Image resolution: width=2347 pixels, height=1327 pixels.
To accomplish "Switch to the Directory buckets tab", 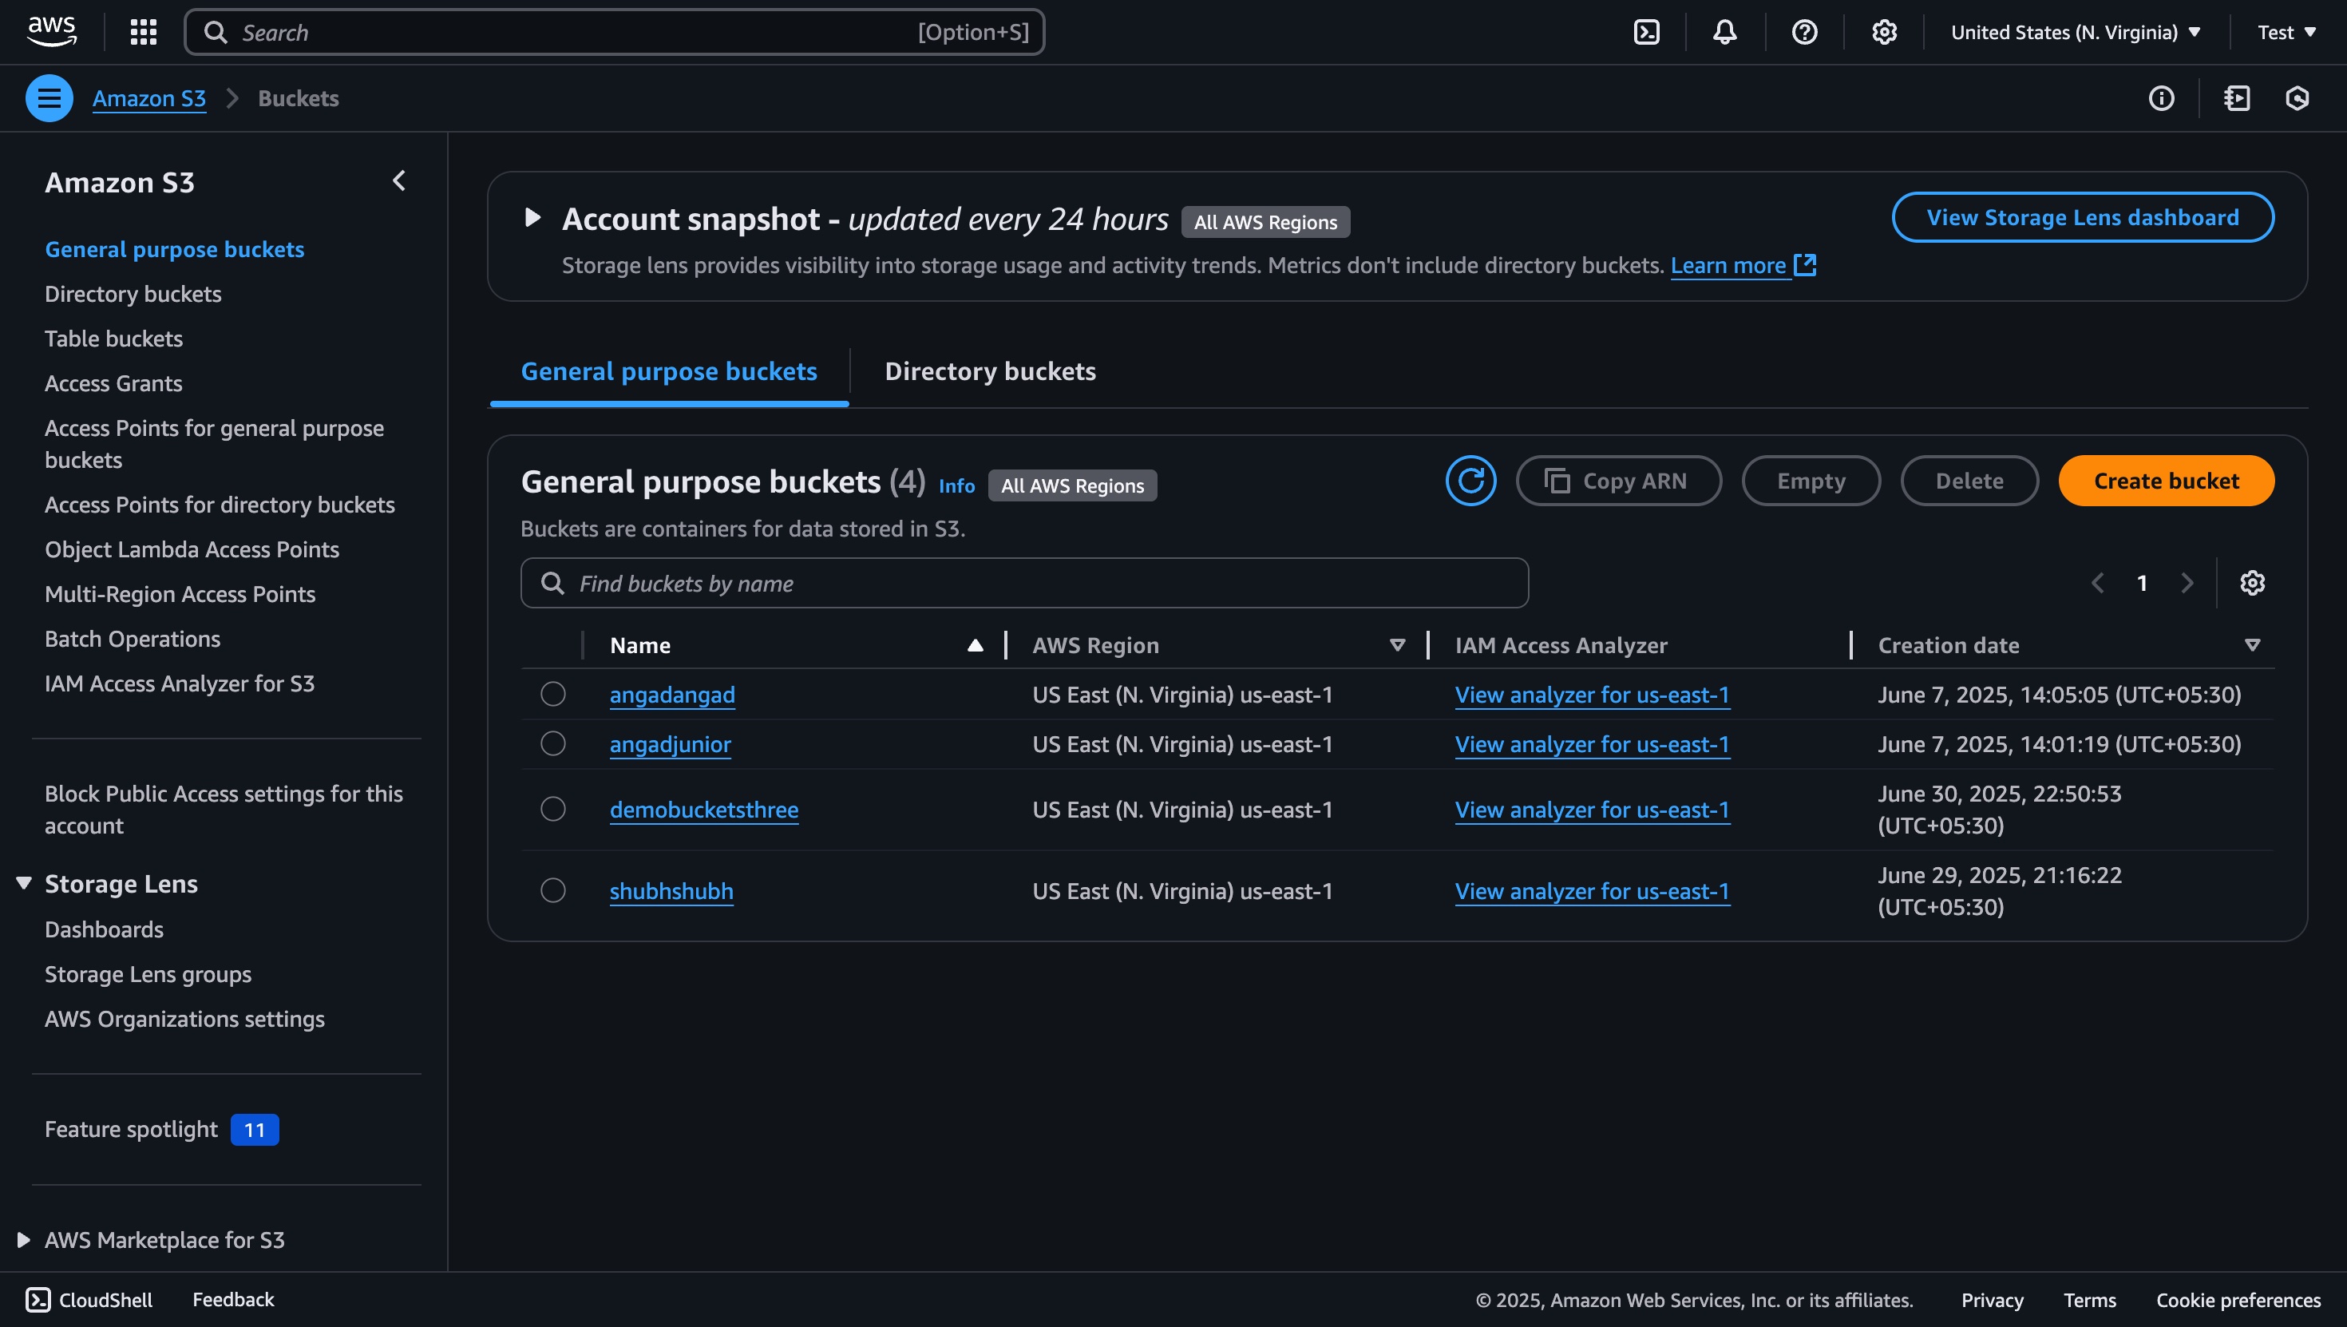I will tap(989, 372).
